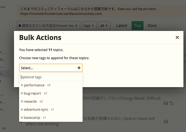Open the all filter dropdown

click(x=104, y=26)
